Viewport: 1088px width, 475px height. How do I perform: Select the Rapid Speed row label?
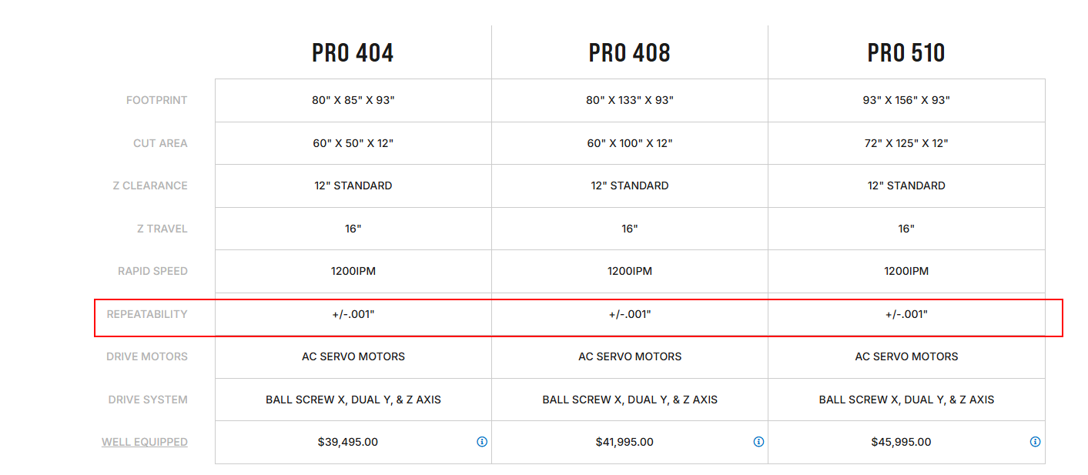(152, 271)
